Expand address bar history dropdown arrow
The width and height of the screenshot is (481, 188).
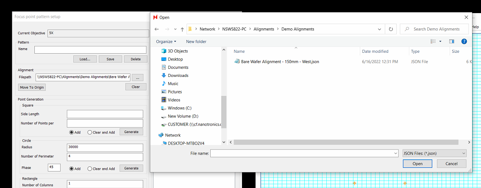(x=379, y=29)
